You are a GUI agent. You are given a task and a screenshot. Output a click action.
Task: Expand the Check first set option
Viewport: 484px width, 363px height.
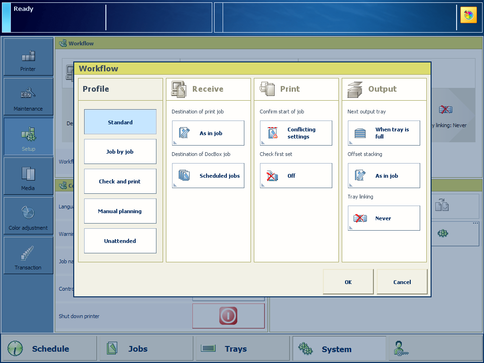coord(296,175)
